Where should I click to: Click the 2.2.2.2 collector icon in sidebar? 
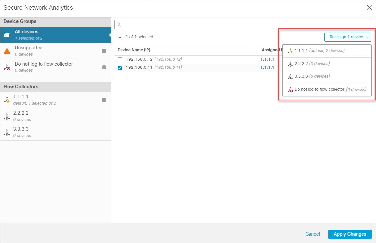pos(7,116)
